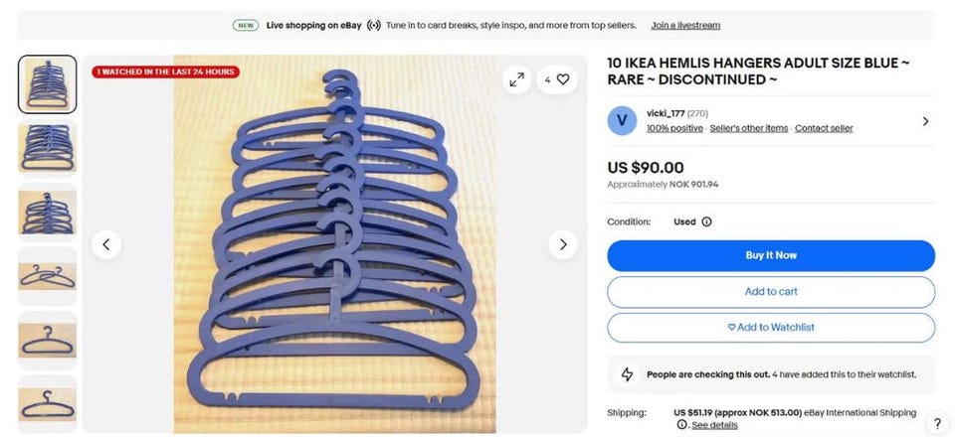This screenshot has width=955, height=437.
Task: Select the two-hangers thumbnail
Action: [x=48, y=276]
